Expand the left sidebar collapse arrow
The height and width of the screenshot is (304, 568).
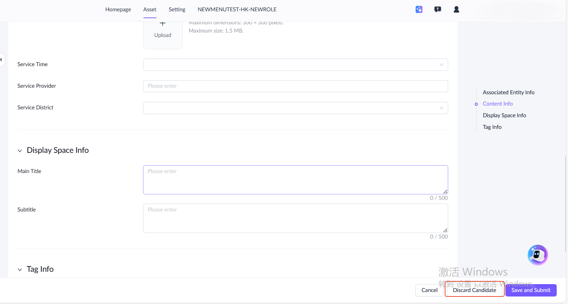click(x=2, y=60)
